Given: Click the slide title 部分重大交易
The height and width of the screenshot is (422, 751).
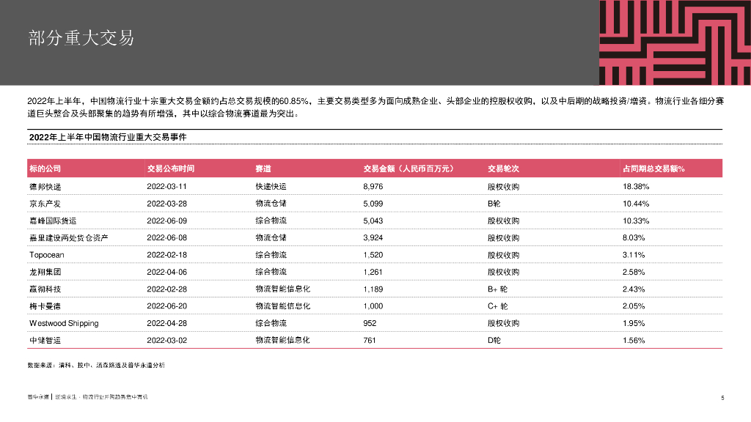Looking at the screenshot, I should click(x=81, y=37).
